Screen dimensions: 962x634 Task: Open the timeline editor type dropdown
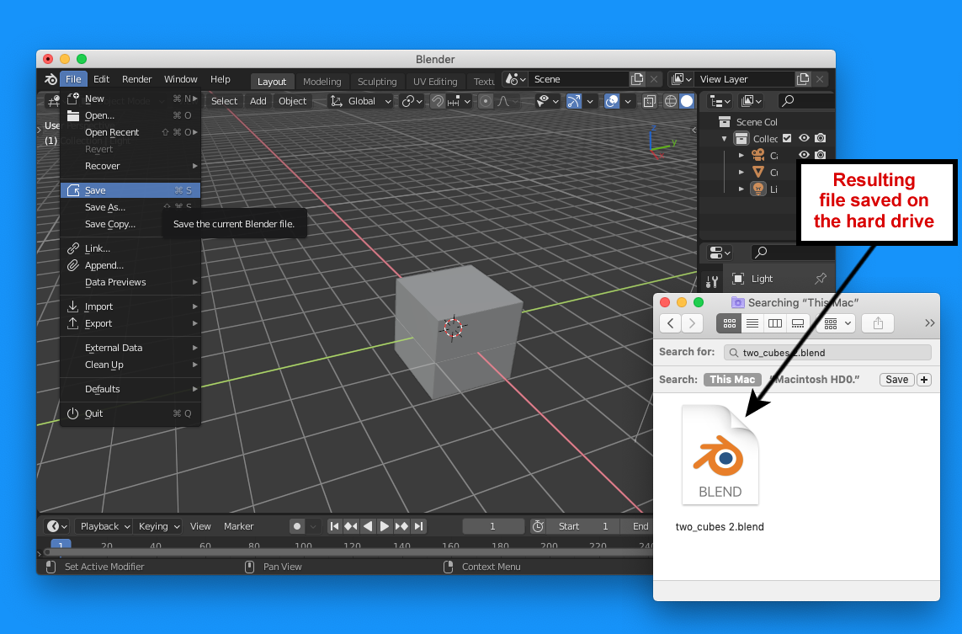pos(56,526)
